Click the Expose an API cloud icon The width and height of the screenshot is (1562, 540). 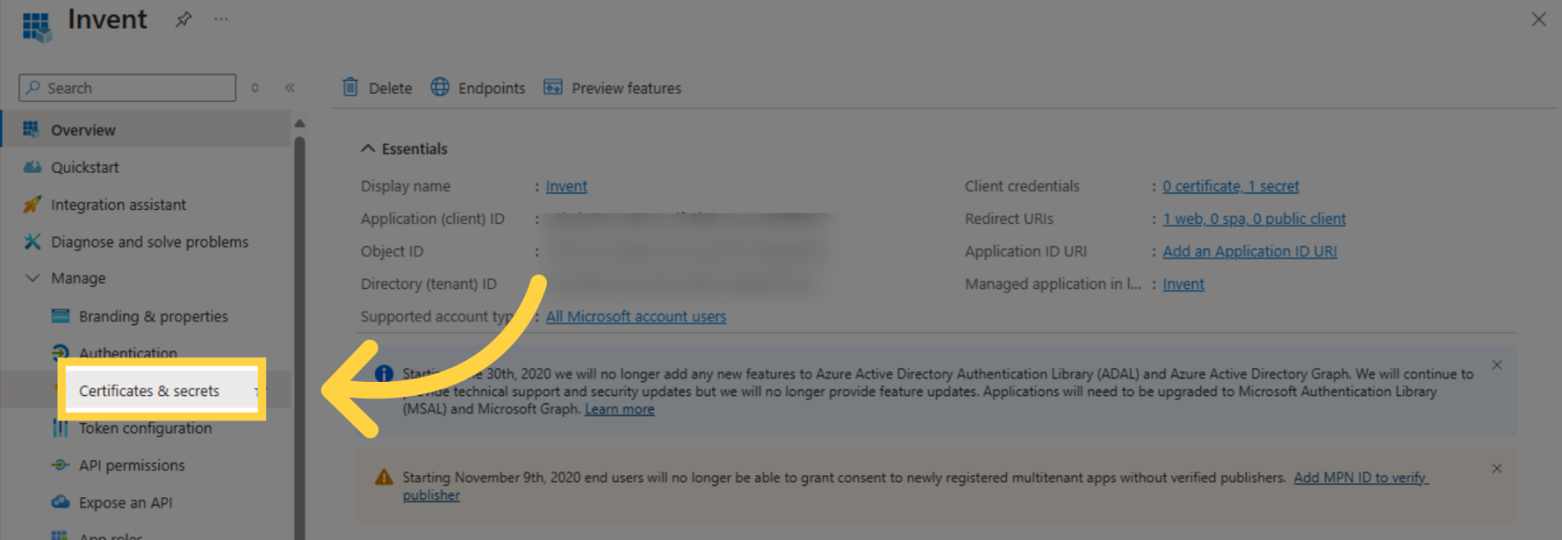[x=60, y=502]
